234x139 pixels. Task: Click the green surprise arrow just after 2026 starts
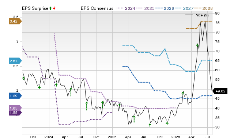click(183, 93)
